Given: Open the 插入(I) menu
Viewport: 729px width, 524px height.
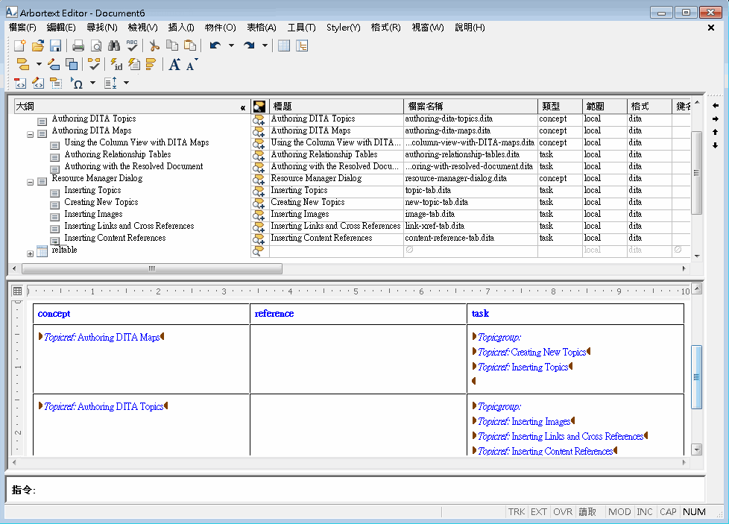Looking at the screenshot, I should pos(181,28).
